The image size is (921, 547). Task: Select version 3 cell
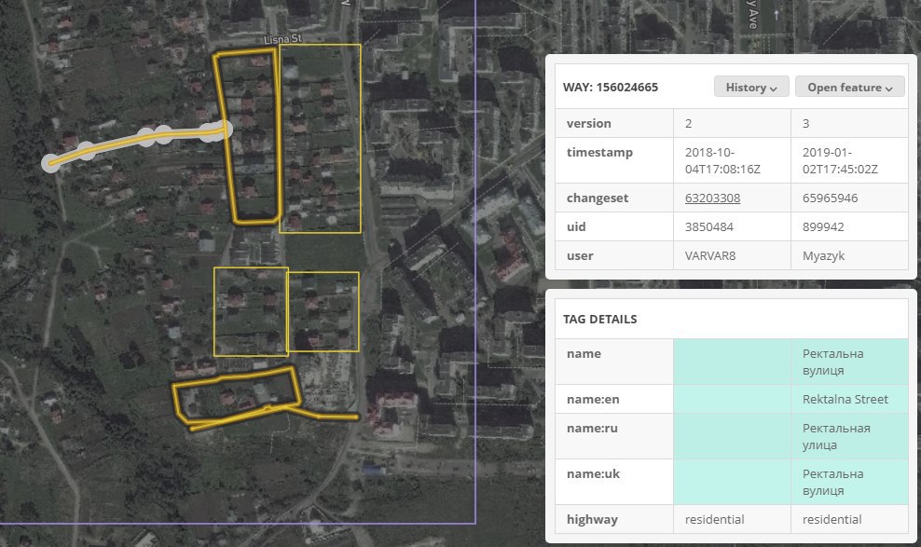(849, 123)
